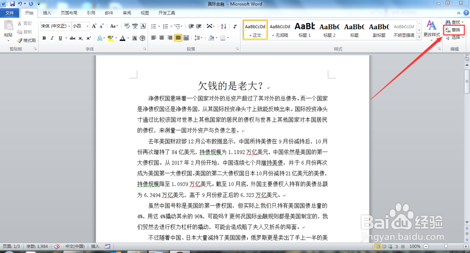Switch to the 审阅 (Review) tab
This screenshot has height=253, width=470.
[x=127, y=13]
